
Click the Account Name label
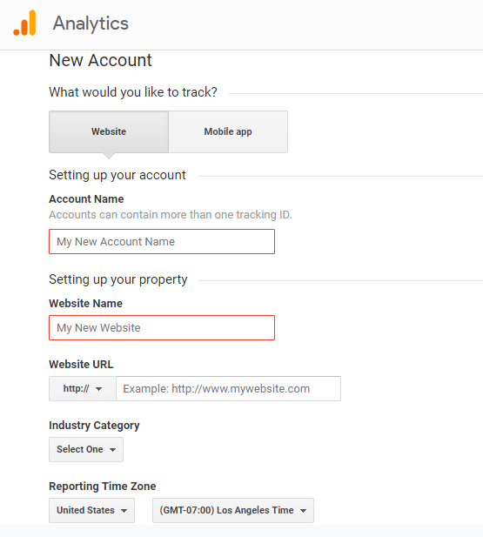pyautogui.click(x=86, y=199)
